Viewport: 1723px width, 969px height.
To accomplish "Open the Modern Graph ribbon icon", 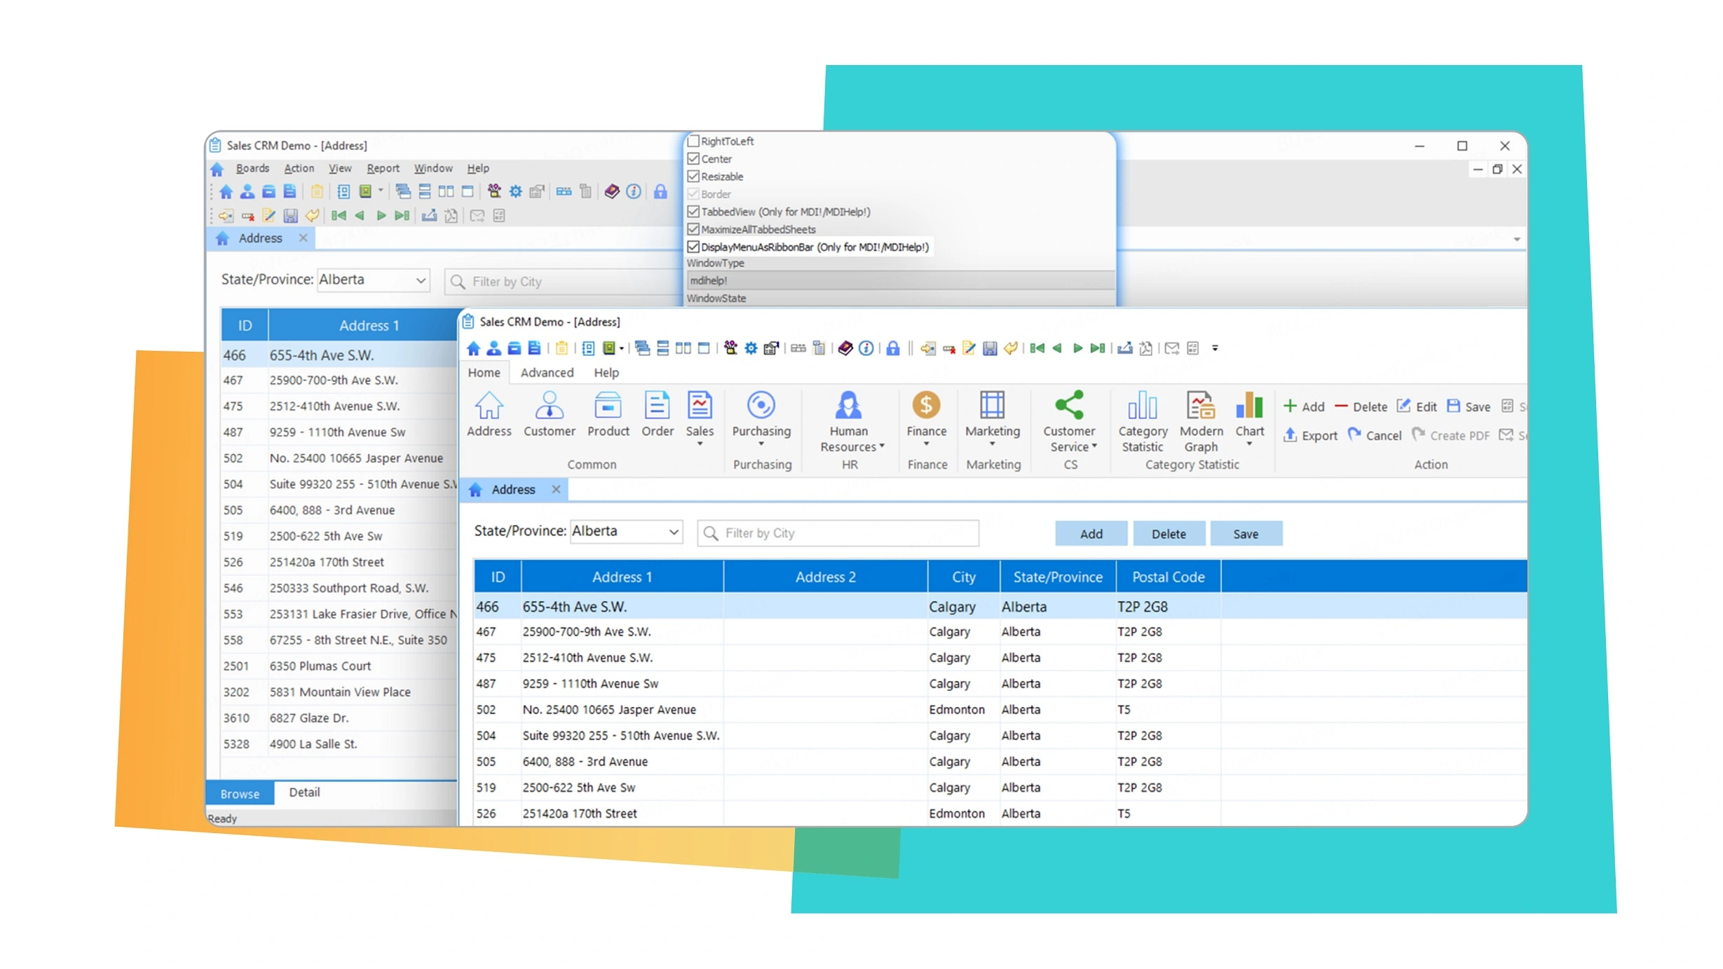I will click(1201, 421).
